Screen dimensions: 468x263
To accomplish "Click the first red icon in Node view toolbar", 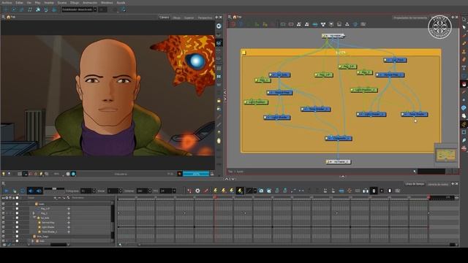I will (233, 24).
